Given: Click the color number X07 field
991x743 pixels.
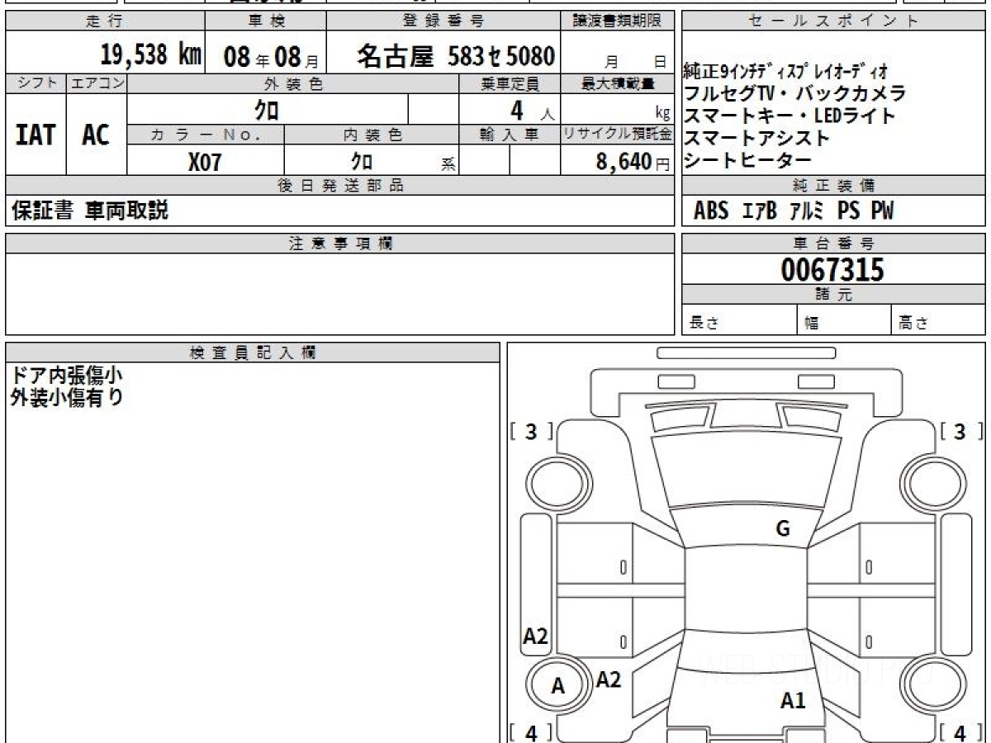Looking at the screenshot, I should click(205, 162).
